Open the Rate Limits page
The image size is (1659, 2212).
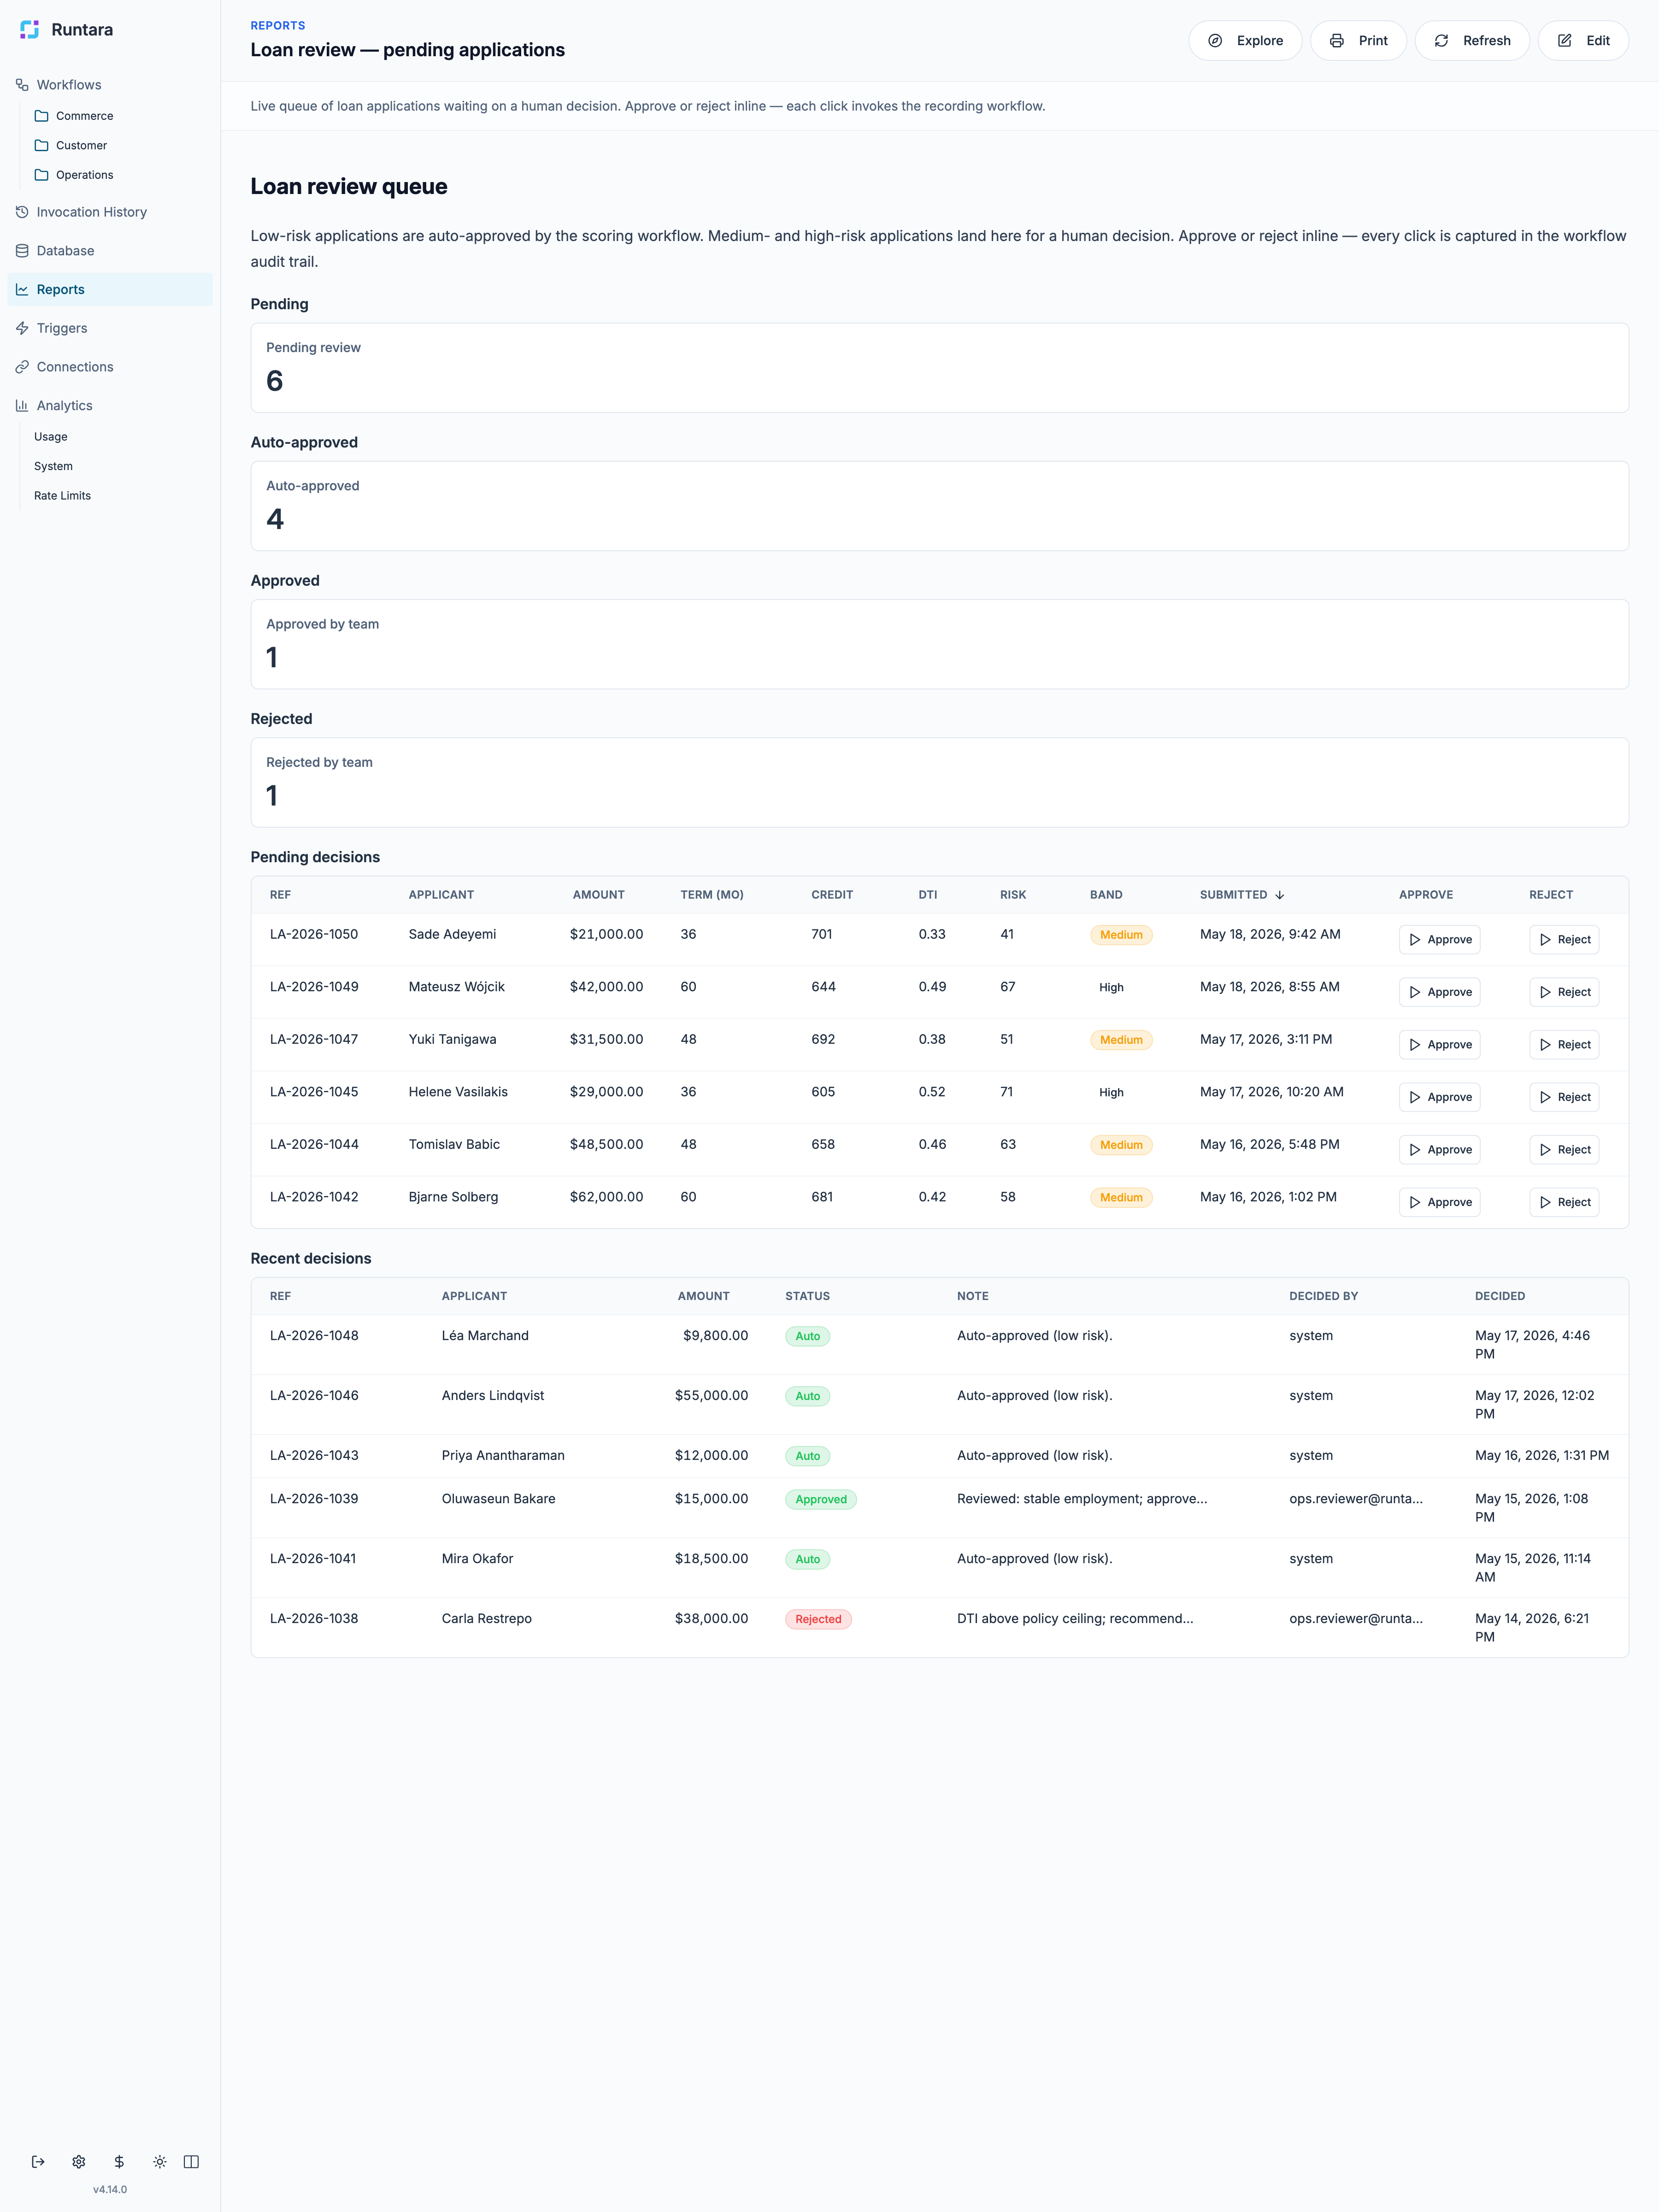click(x=62, y=496)
